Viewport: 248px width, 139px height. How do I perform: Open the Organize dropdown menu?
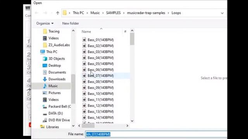(x=45, y=23)
